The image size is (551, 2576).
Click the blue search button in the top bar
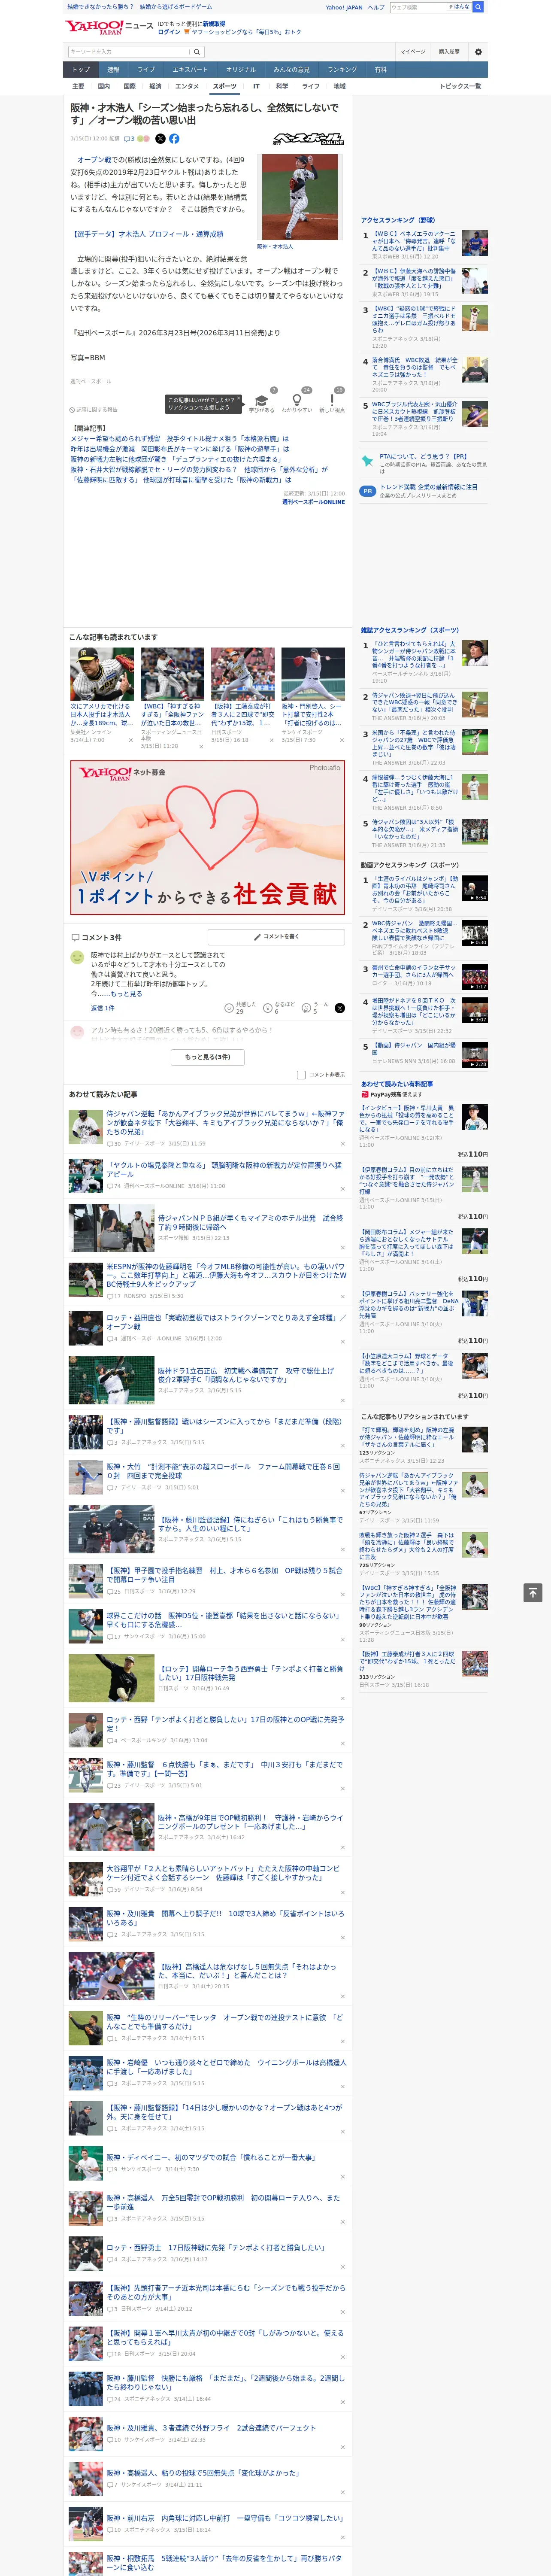coord(478,7)
